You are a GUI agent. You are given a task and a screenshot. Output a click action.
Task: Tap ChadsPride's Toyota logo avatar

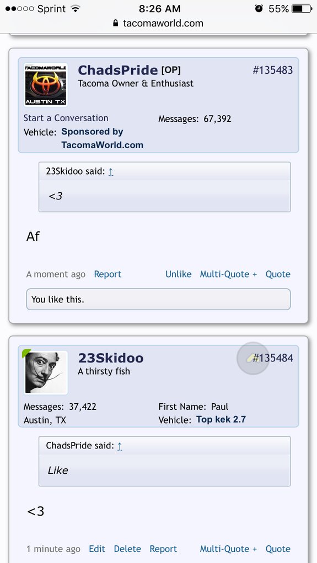click(46, 85)
